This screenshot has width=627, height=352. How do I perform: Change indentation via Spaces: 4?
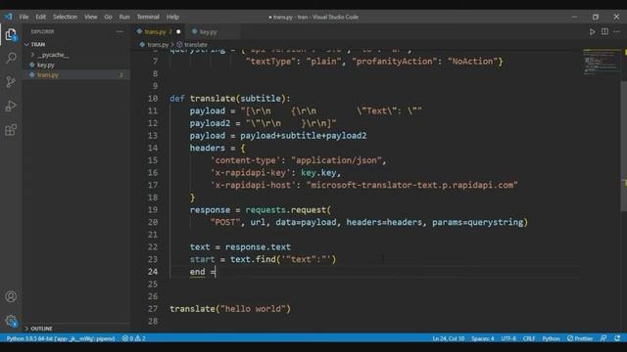(x=483, y=338)
